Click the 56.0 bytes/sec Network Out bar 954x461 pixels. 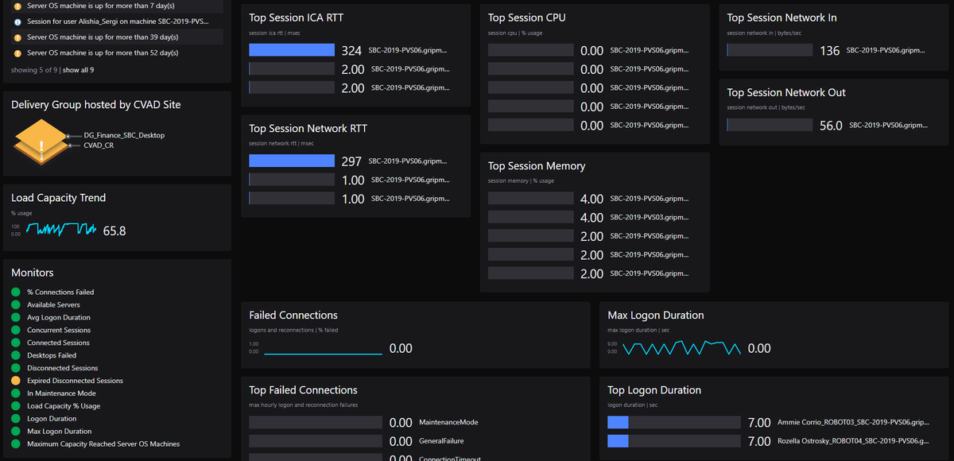pyautogui.click(x=770, y=125)
